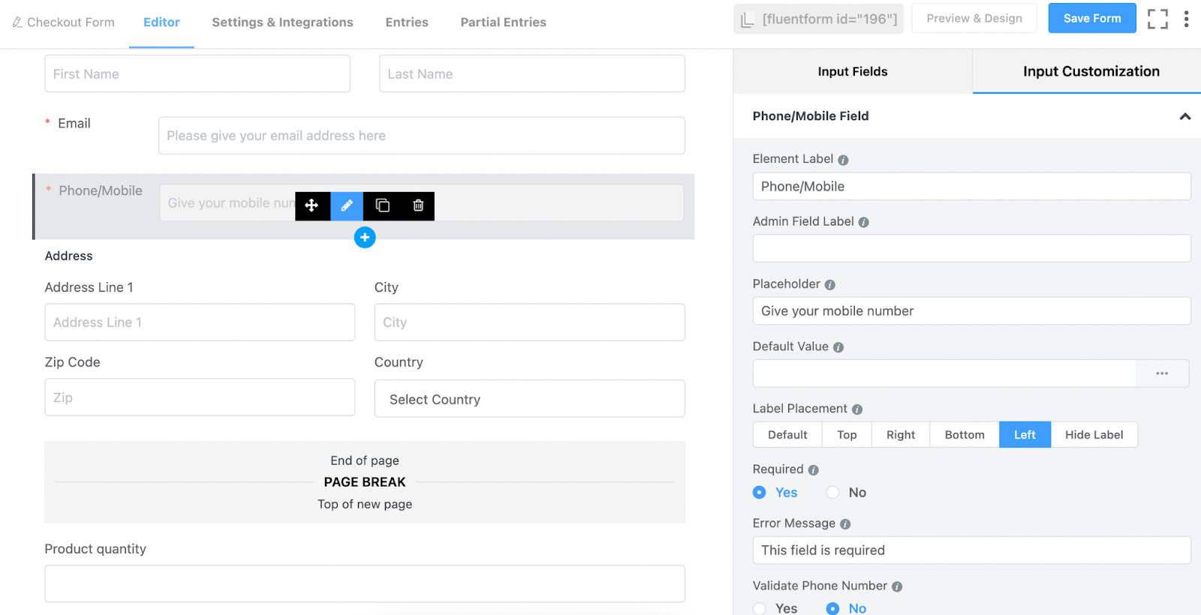Click the move handle on Phone/Mobile field
Image resolution: width=1201 pixels, height=615 pixels.
coord(312,205)
